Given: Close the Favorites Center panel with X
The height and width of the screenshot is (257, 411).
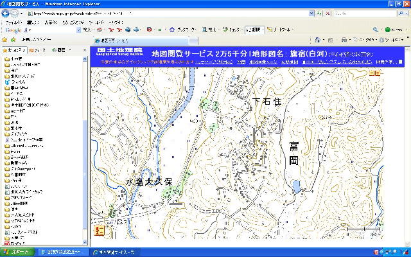Looking at the screenshot, I should [x=85, y=50].
